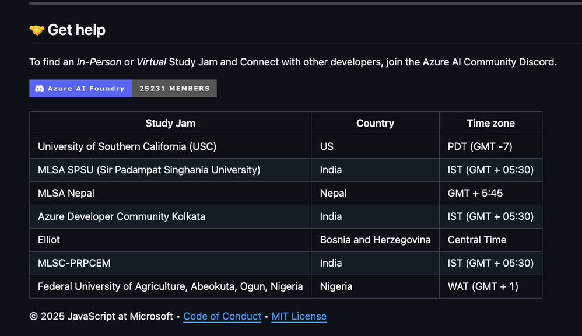Open the Code of Conduct link

pos(222,316)
